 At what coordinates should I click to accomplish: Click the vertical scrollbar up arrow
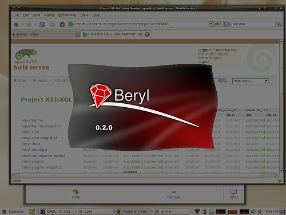point(281,41)
